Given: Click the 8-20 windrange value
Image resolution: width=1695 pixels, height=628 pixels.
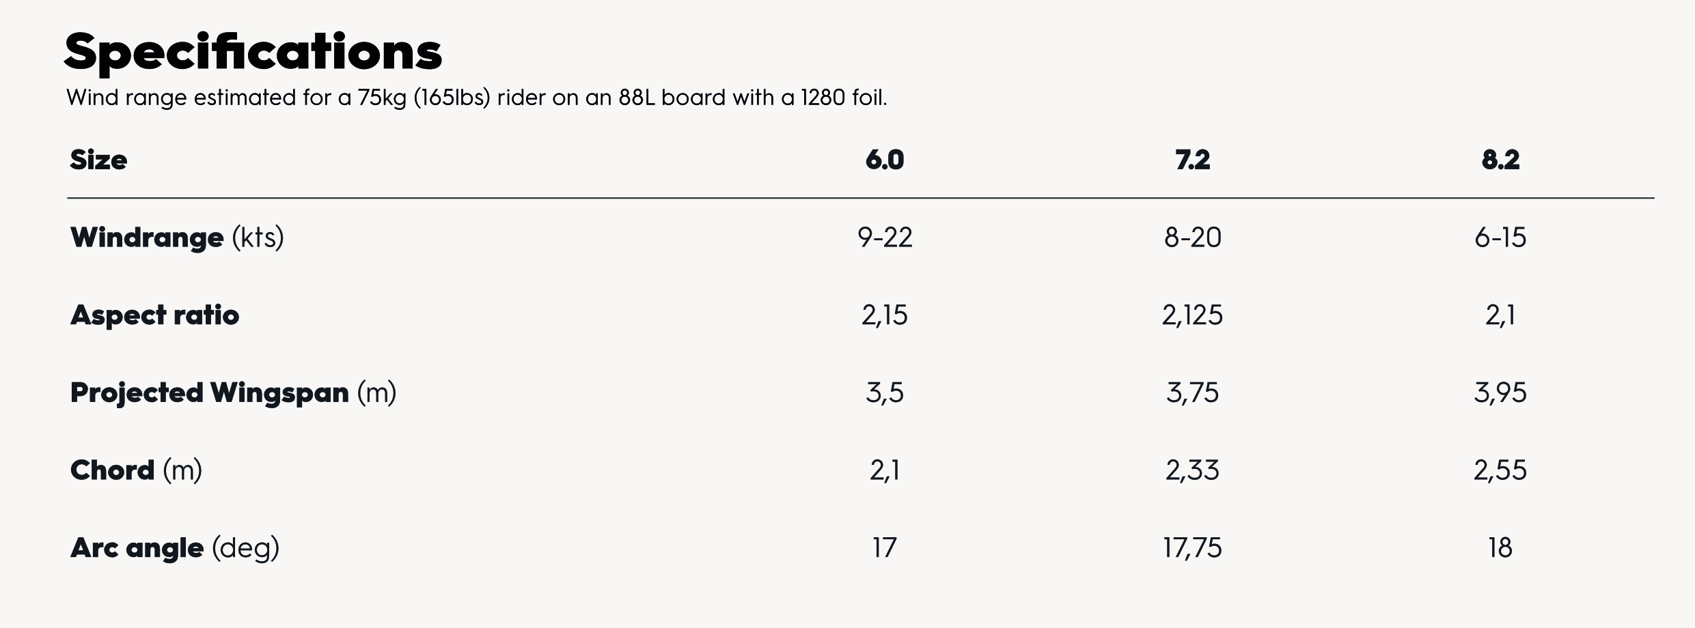Looking at the screenshot, I should [1192, 238].
